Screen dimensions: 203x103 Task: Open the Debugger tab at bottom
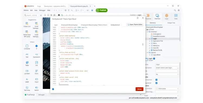41,95
